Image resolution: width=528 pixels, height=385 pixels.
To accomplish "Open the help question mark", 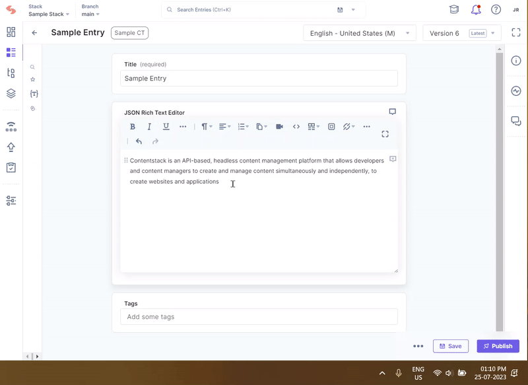I will point(496,9).
